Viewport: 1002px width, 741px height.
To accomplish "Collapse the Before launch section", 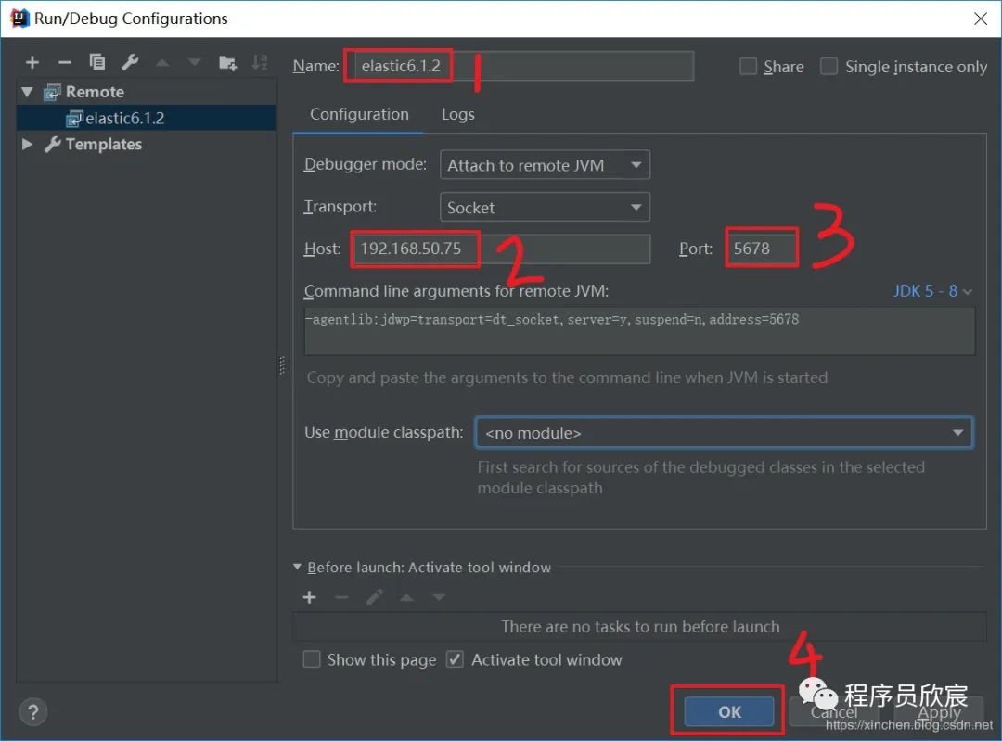I will tap(297, 567).
